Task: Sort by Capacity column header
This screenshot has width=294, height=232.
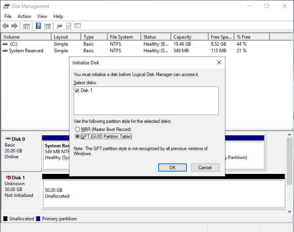Action: click(x=190, y=37)
